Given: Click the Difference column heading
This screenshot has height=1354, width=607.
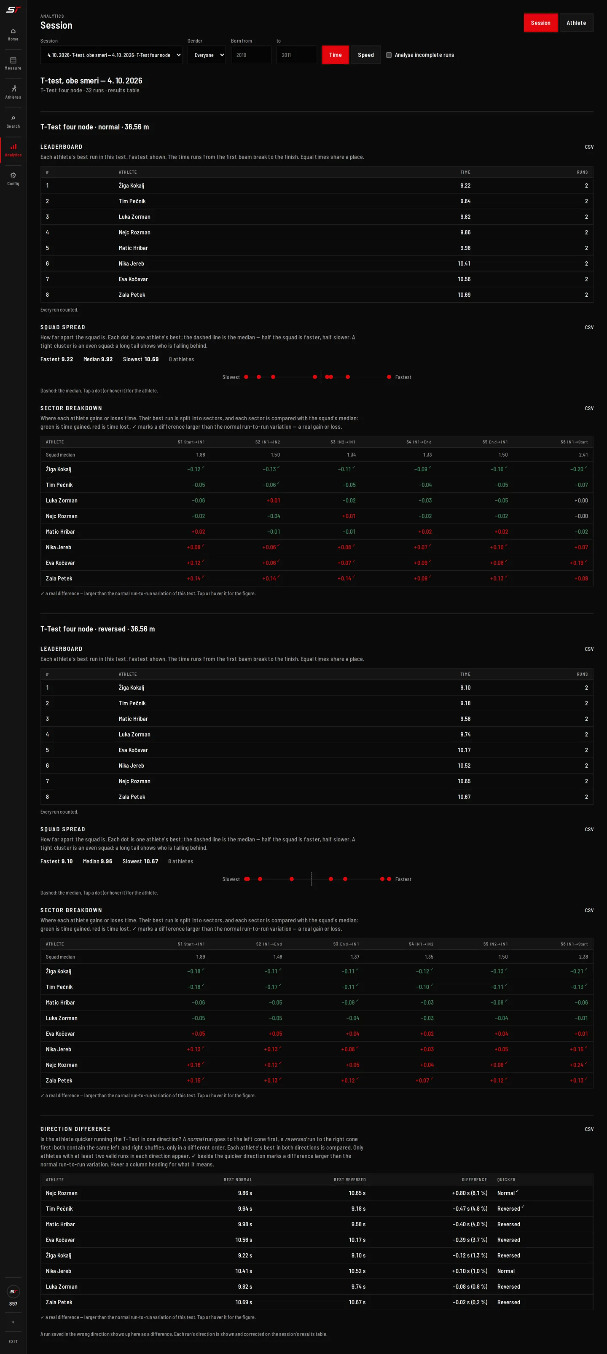Looking at the screenshot, I should click(474, 1179).
